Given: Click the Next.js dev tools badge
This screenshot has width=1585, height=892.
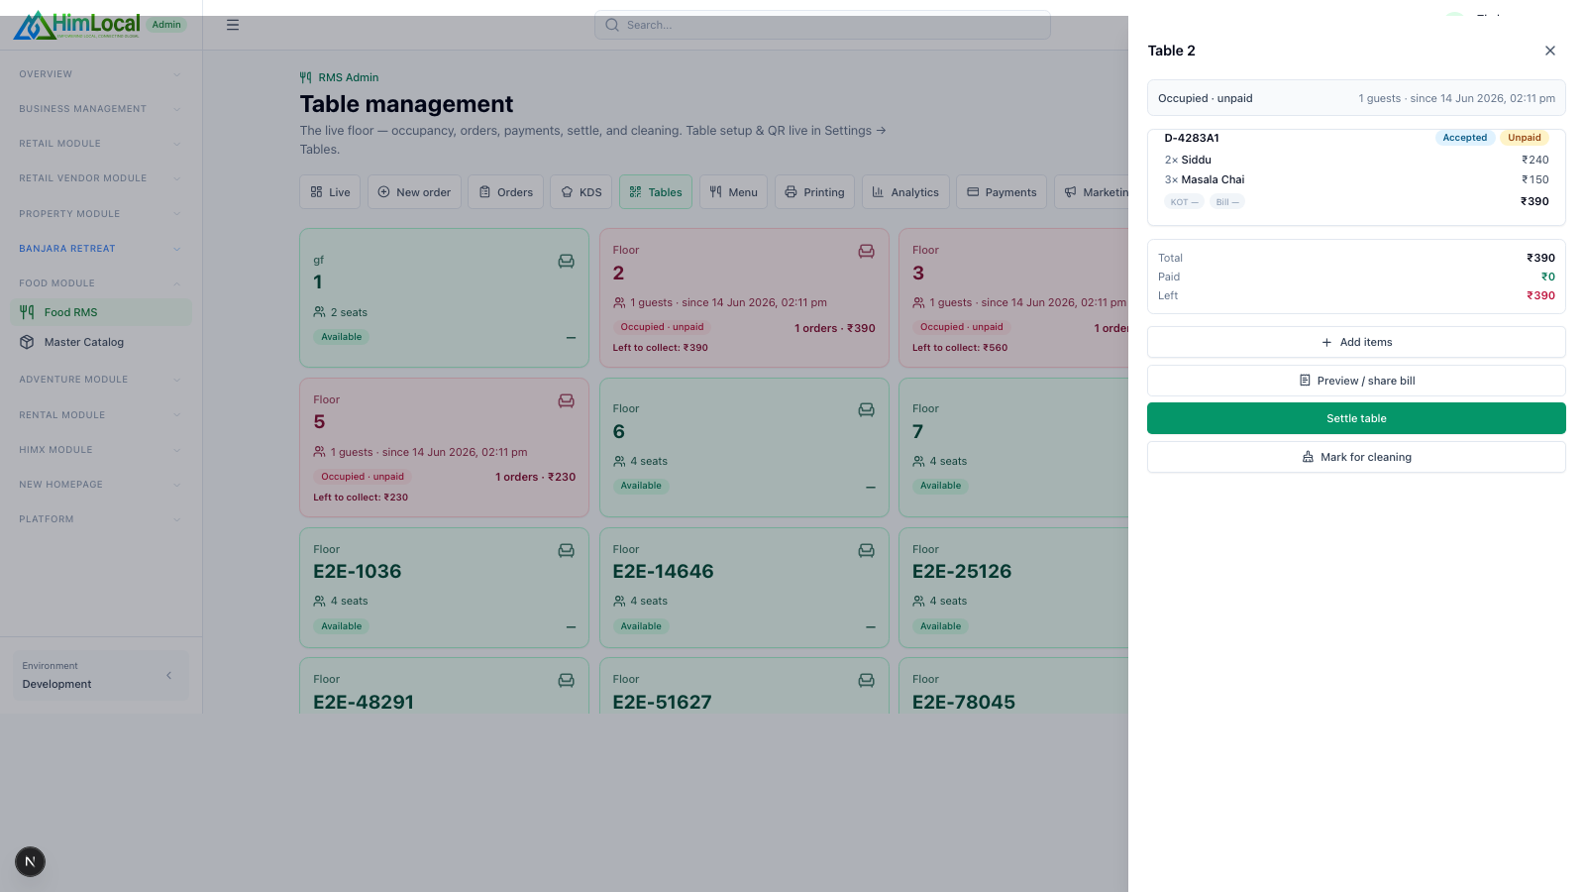Looking at the screenshot, I should pos(30,861).
